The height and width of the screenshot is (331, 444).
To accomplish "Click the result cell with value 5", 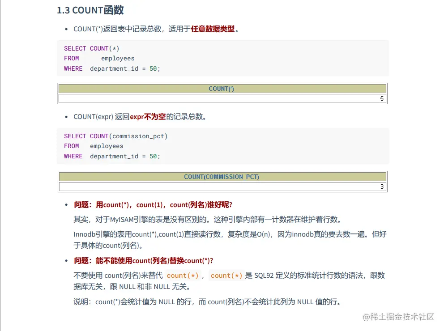I will point(222,98).
